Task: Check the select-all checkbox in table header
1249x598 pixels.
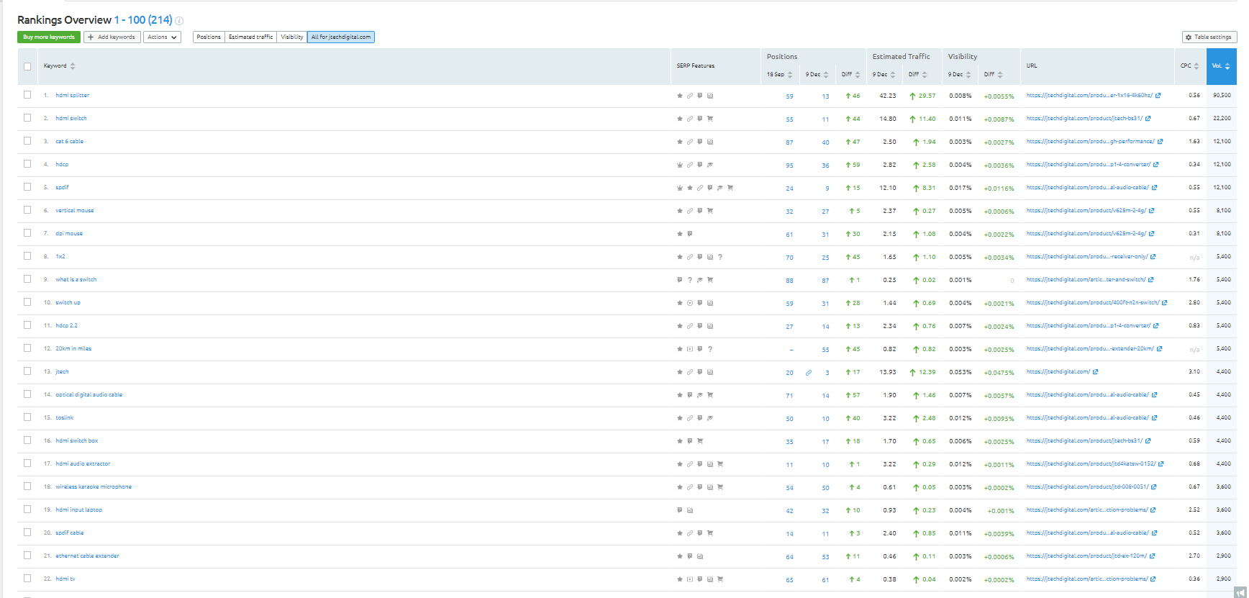Action: pos(27,66)
